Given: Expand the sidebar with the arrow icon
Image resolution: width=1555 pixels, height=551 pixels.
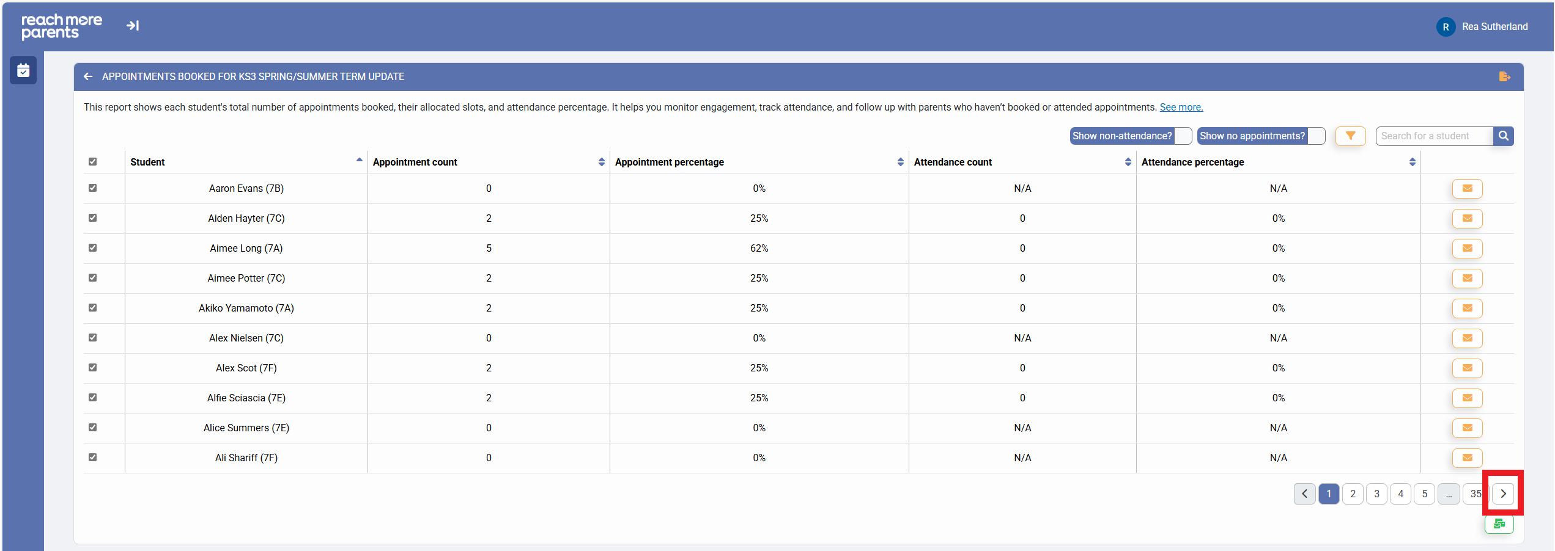Looking at the screenshot, I should click(x=133, y=26).
